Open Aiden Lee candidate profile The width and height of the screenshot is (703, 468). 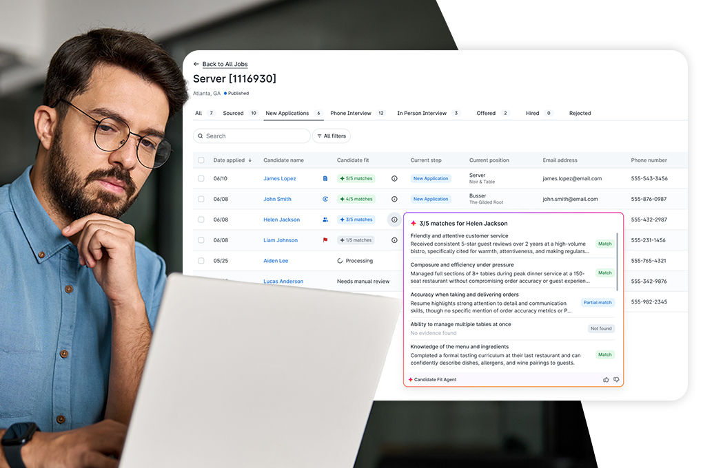pyautogui.click(x=276, y=261)
